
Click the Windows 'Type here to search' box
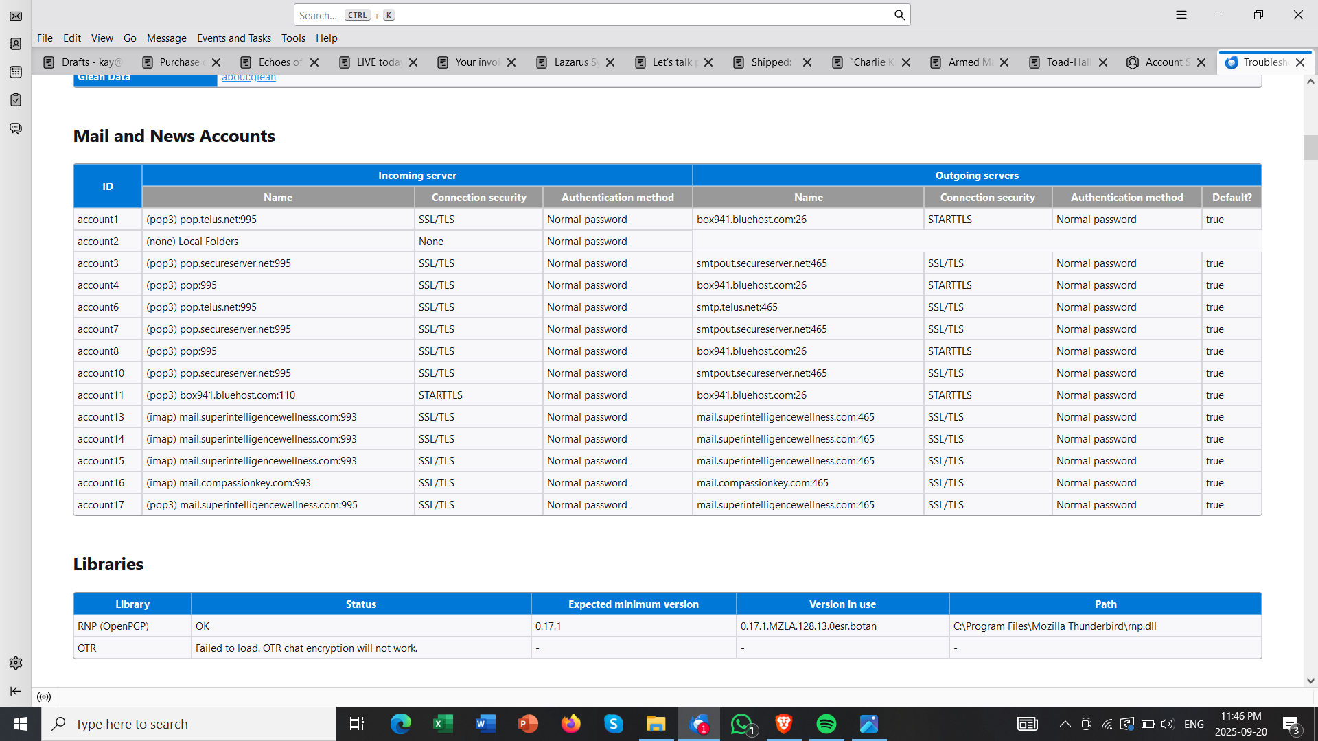tap(189, 724)
